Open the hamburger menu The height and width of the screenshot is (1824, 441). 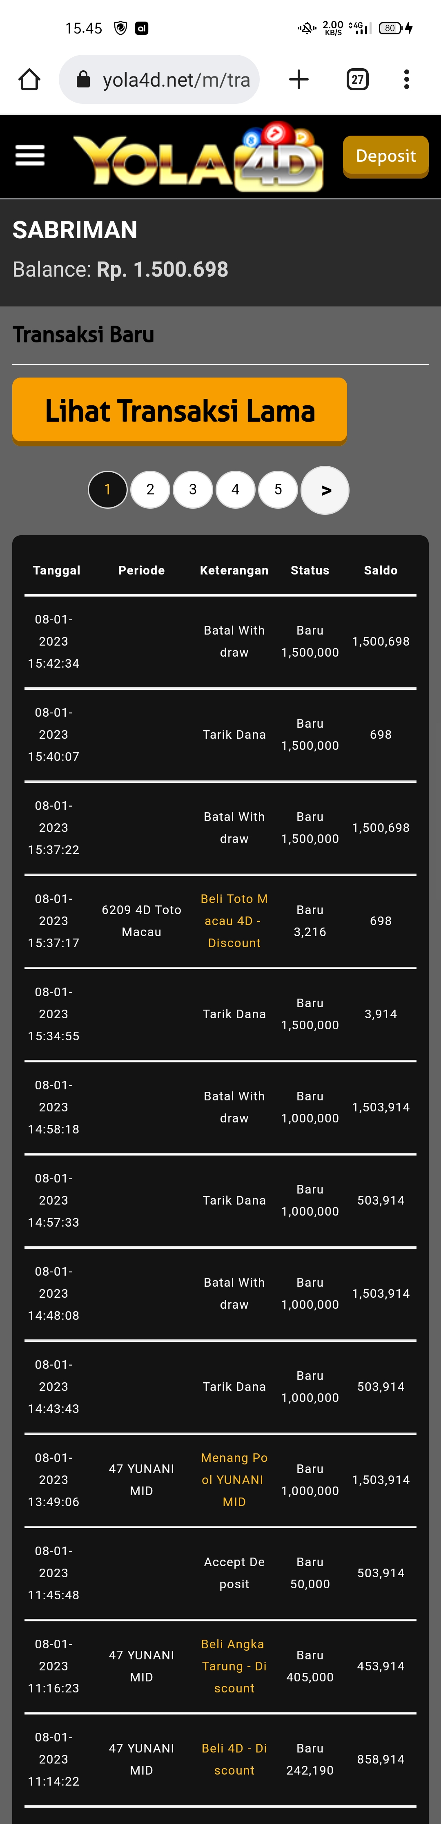click(x=30, y=155)
